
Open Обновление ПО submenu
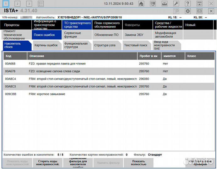coord(107,35)
